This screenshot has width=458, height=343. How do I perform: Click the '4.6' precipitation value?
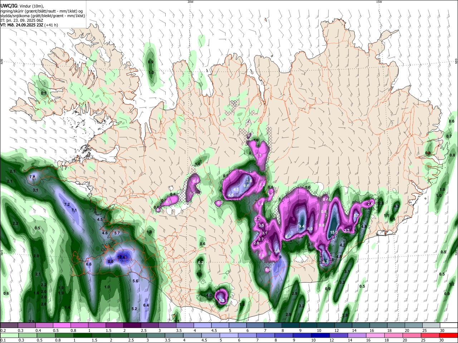[x=105, y=233]
